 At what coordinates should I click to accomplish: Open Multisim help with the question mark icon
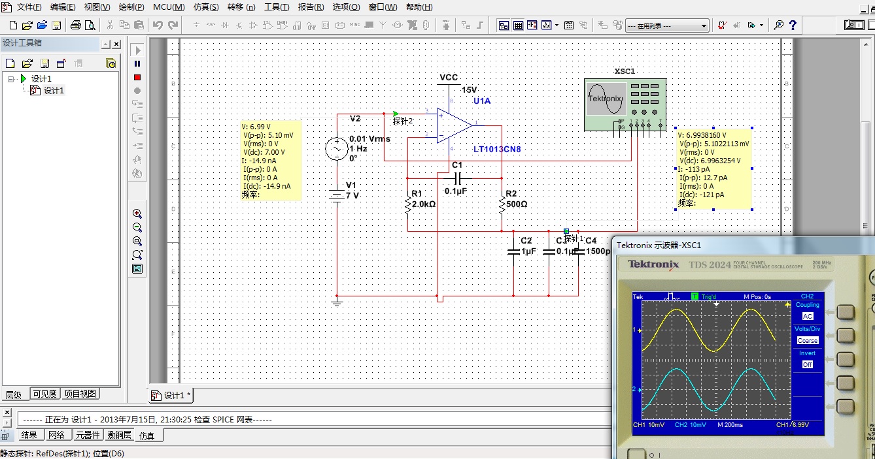pyautogui.click(x=793, y=25)
